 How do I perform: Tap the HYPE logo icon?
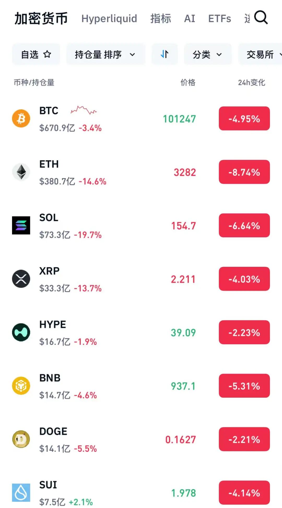(21, 332)
